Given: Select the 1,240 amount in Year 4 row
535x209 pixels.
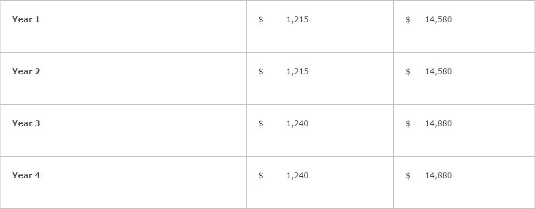Looking at the screenshot, I should [297, 175].
